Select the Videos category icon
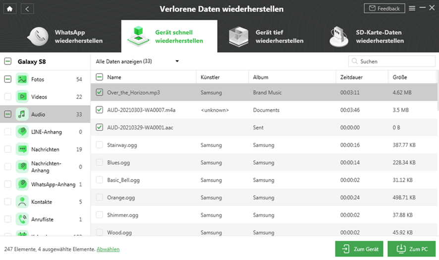Viewport: 439px width, 260px height. pos(22,97)
